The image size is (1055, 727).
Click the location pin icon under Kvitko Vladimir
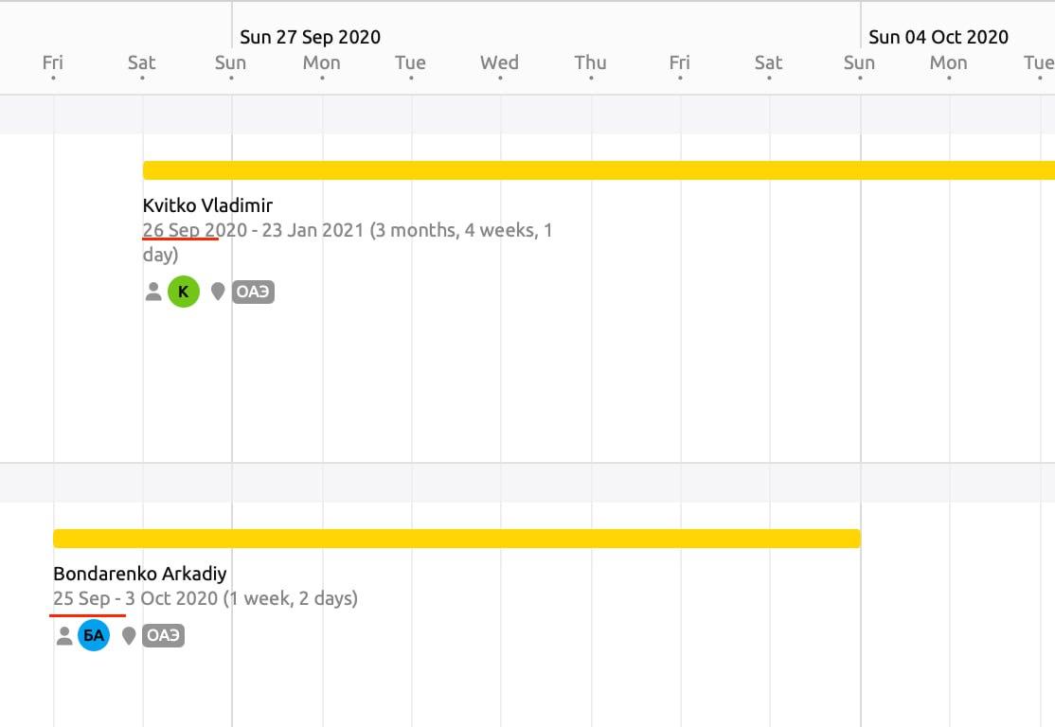click(x=218, y=292)
